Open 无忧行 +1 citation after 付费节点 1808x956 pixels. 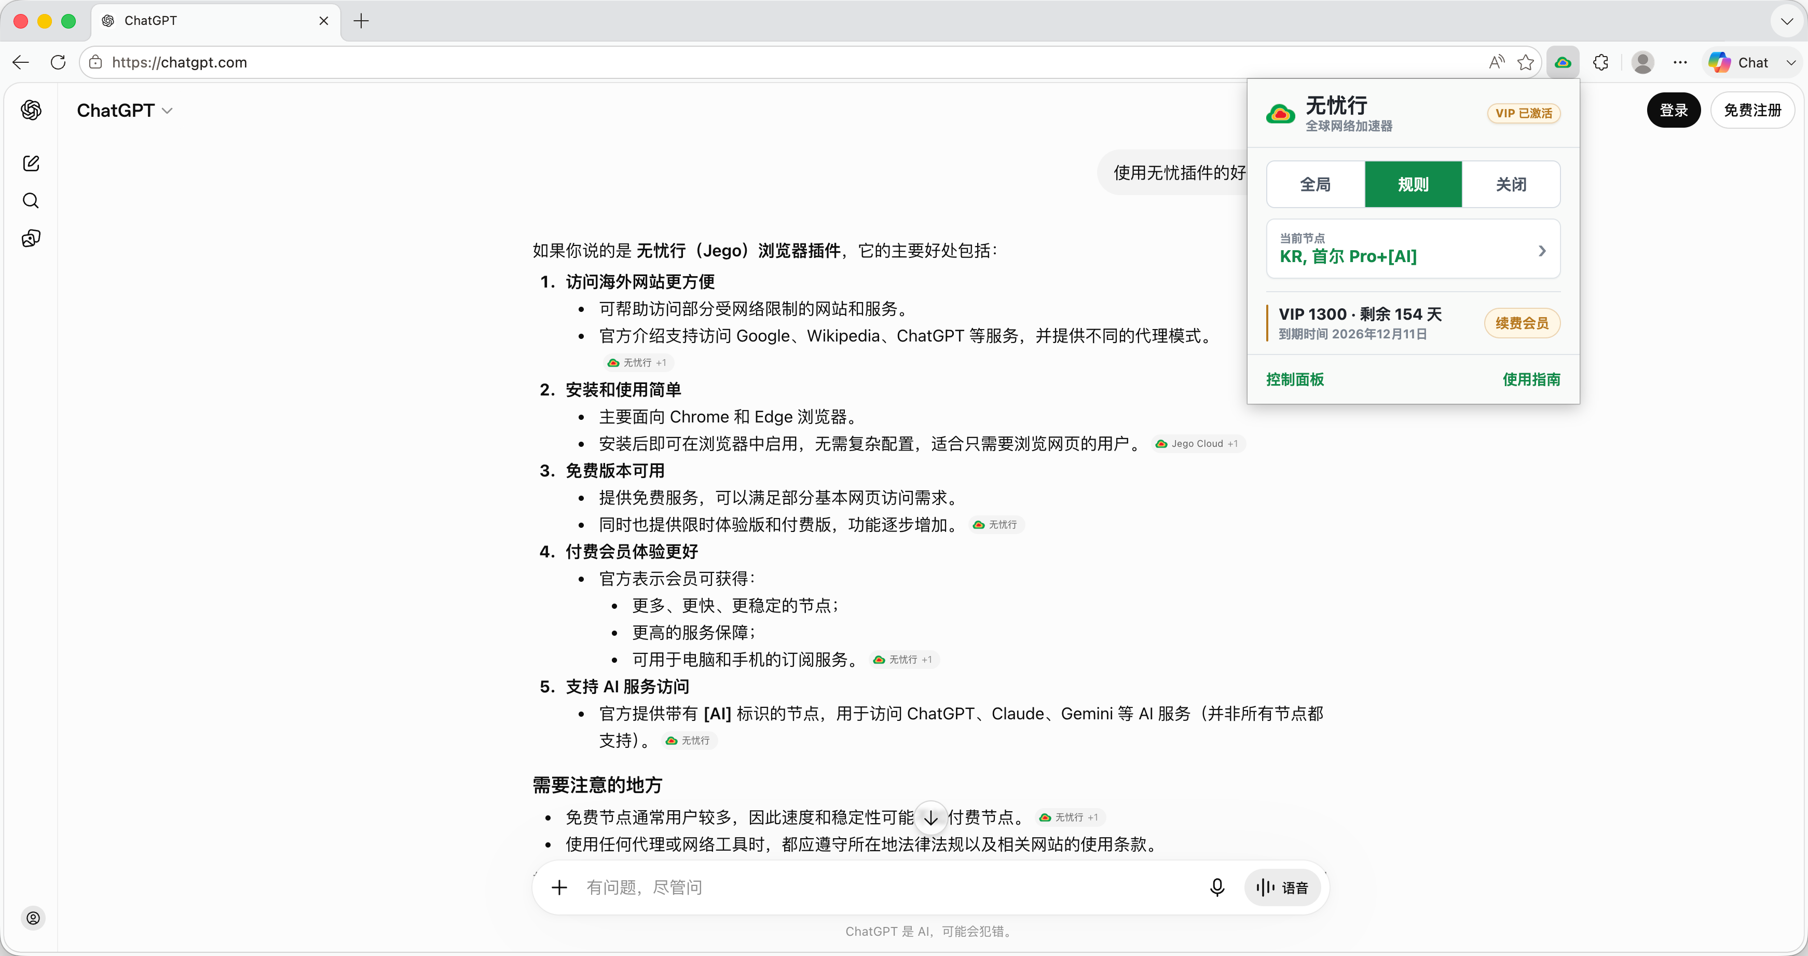(x=1070, y=817)
